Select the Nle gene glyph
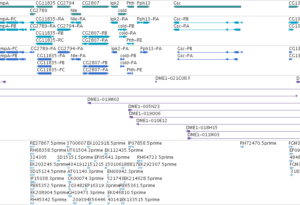Viewport: 300px width, 205px height. (76, 14)
